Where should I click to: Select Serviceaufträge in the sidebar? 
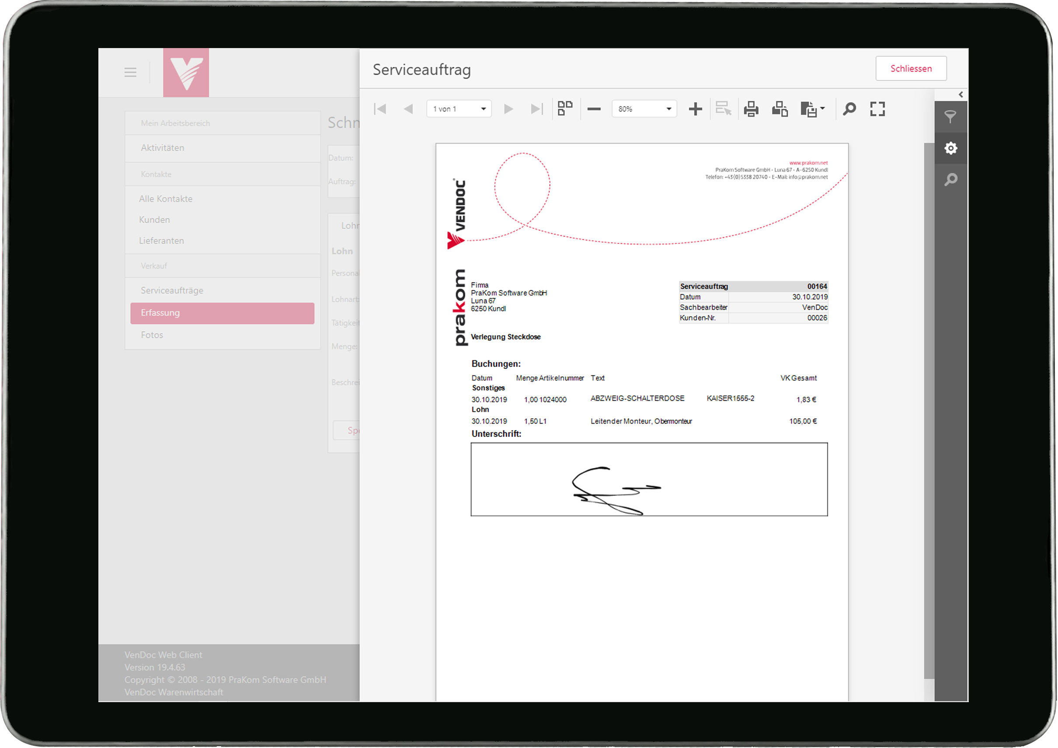pos(172,291)
